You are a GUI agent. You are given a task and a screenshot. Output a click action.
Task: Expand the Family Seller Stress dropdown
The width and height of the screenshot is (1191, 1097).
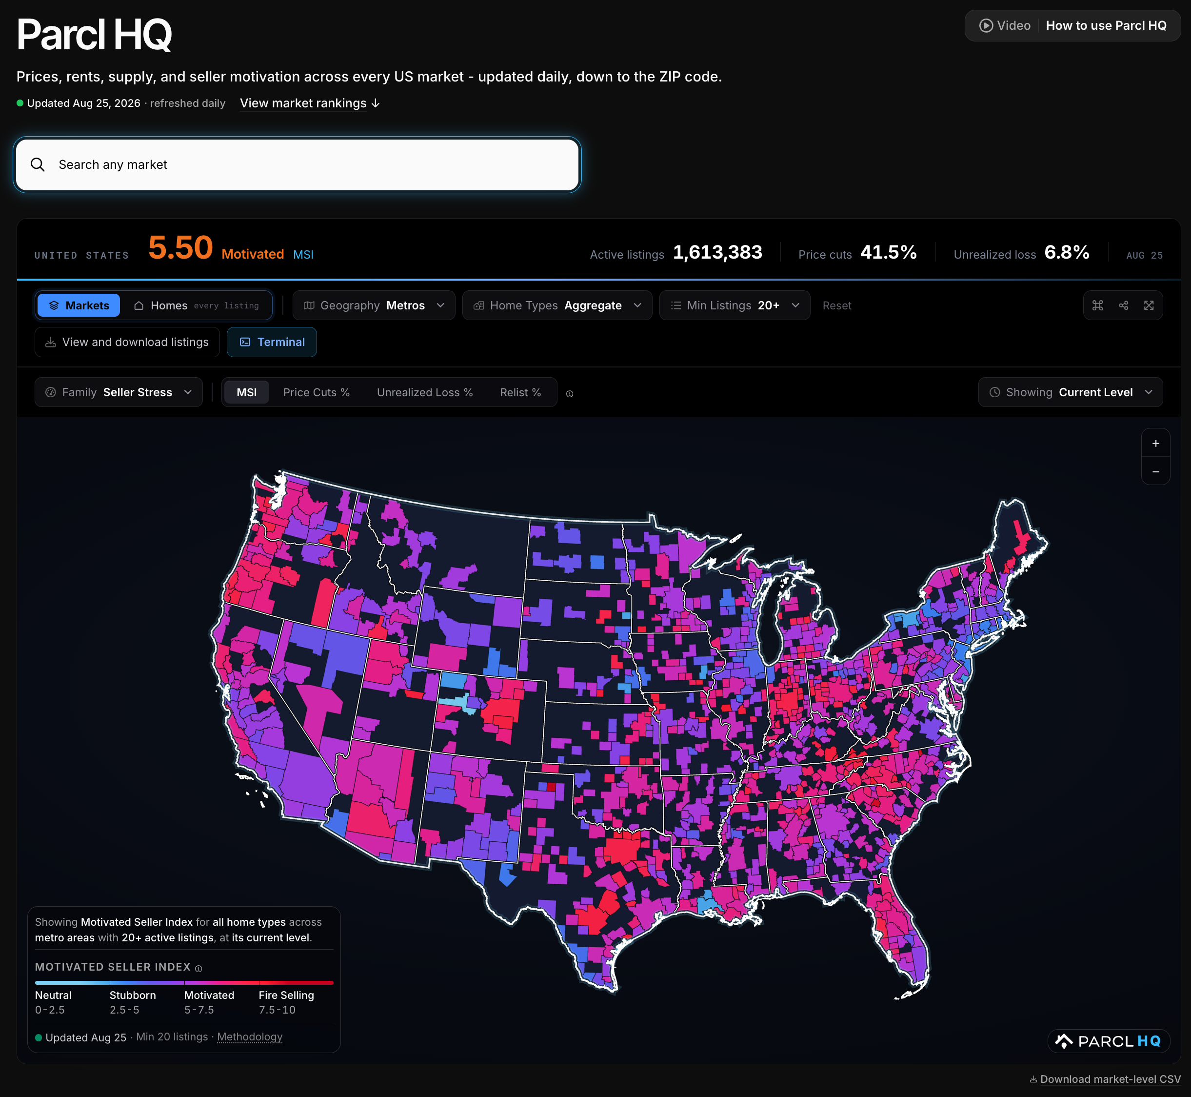(x=119, y=392)
